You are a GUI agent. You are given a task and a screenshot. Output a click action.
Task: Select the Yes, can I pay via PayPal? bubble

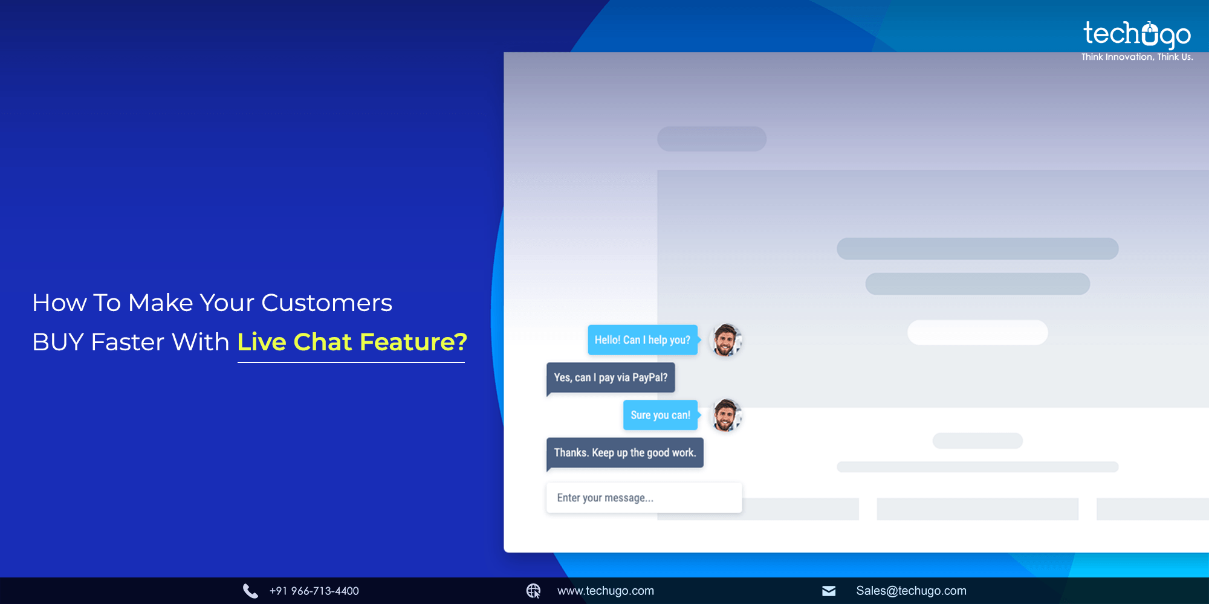tap(611, 378)
